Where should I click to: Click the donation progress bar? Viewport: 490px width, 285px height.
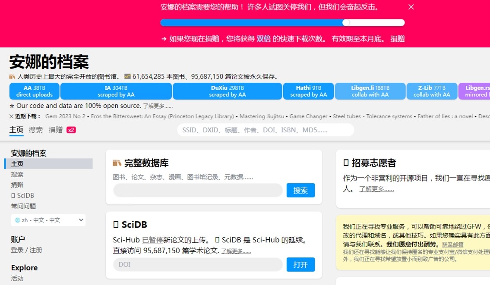[283, 22]
